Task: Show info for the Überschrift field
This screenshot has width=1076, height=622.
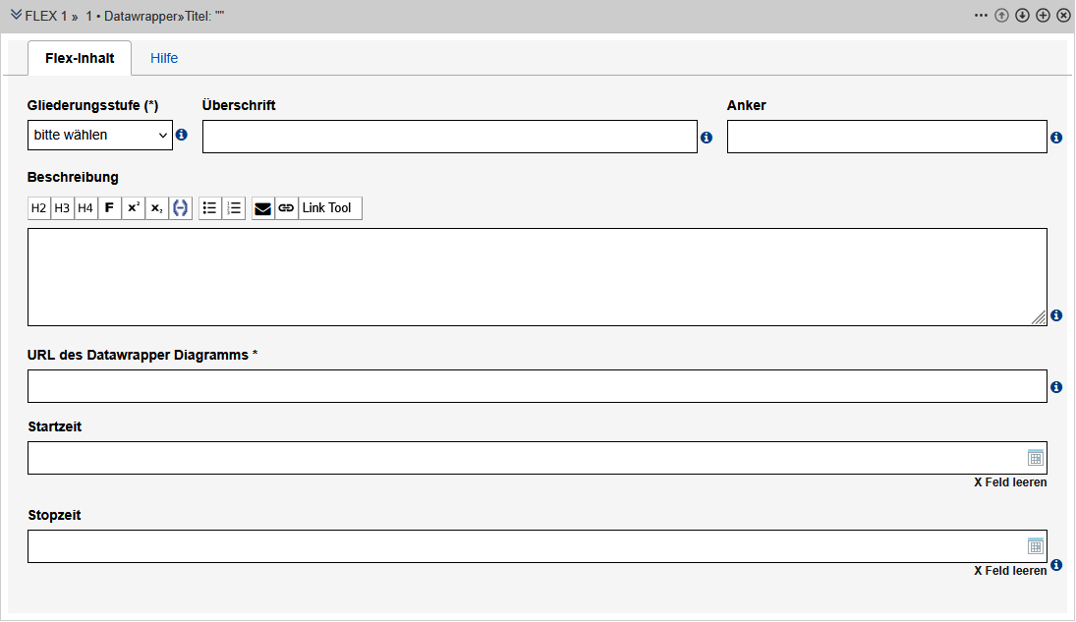Action: [706, 138]
